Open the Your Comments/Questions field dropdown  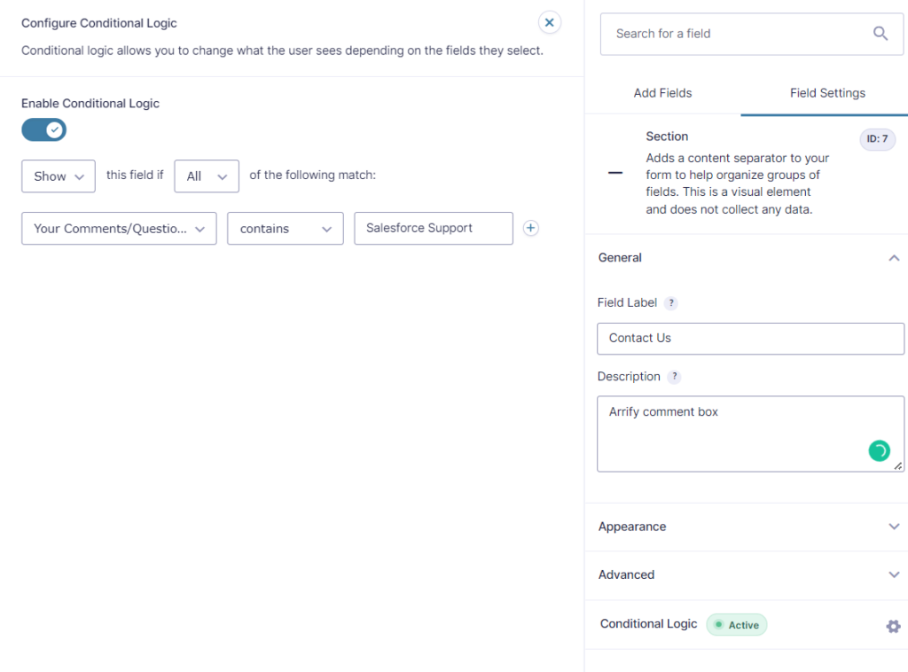tap(119, 229)
